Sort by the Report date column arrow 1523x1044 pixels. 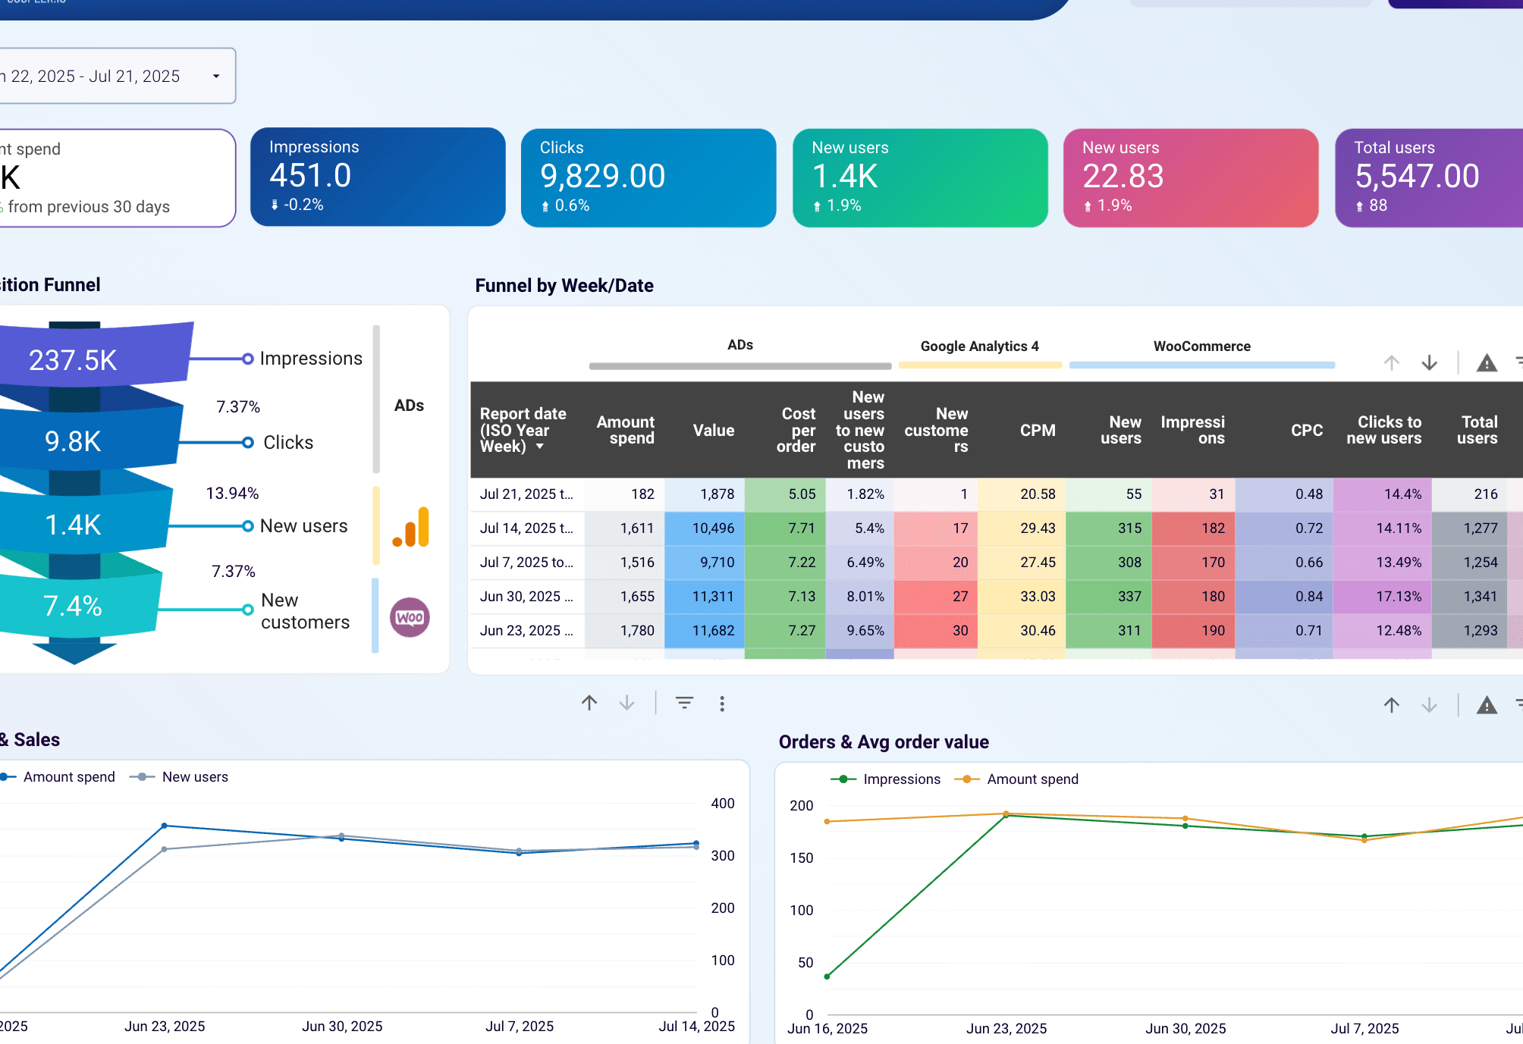540,447
